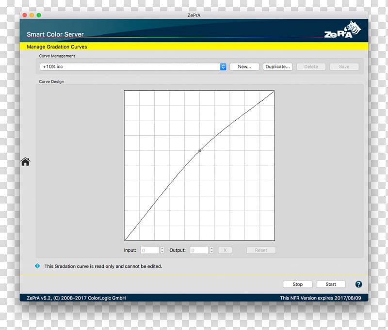Click the Reset button below the curve

tap(261, 251)
